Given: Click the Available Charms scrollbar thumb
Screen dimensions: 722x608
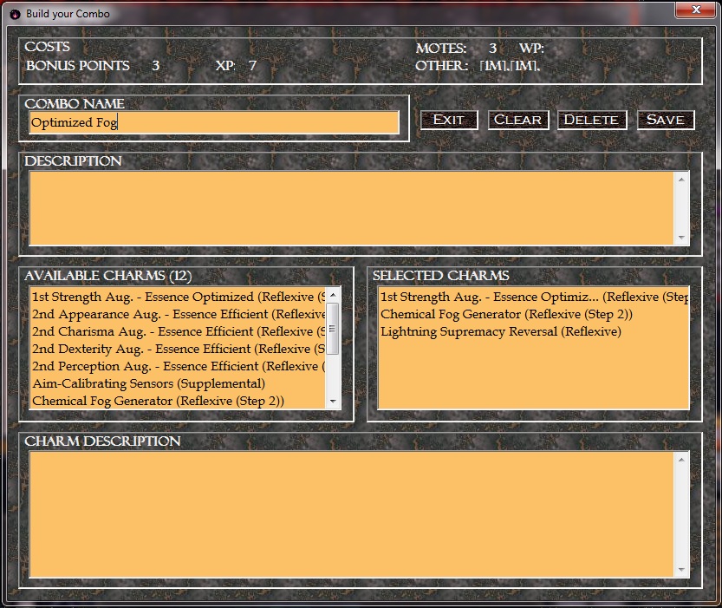Looking at the screenshot, I should click(333, 329).
